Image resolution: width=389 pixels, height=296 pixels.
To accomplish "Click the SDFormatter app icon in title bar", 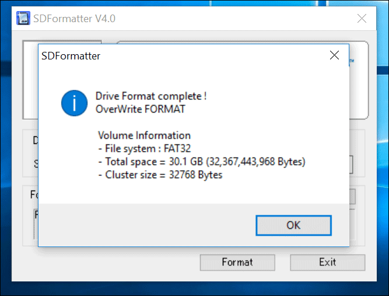I will pyautogui.click(x=23, y=18).
